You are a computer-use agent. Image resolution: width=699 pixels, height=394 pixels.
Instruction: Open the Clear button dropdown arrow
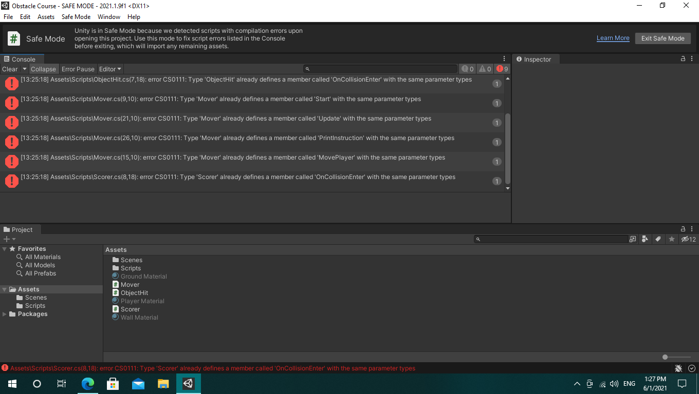click(24, 69)
